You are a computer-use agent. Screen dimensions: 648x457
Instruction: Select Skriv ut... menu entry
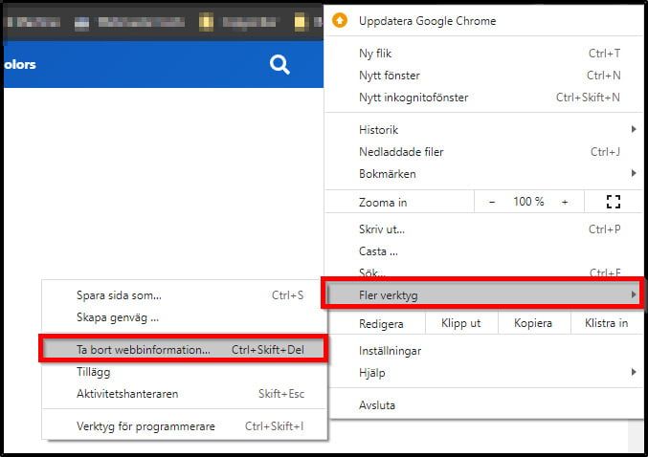[x=484, y=229]
